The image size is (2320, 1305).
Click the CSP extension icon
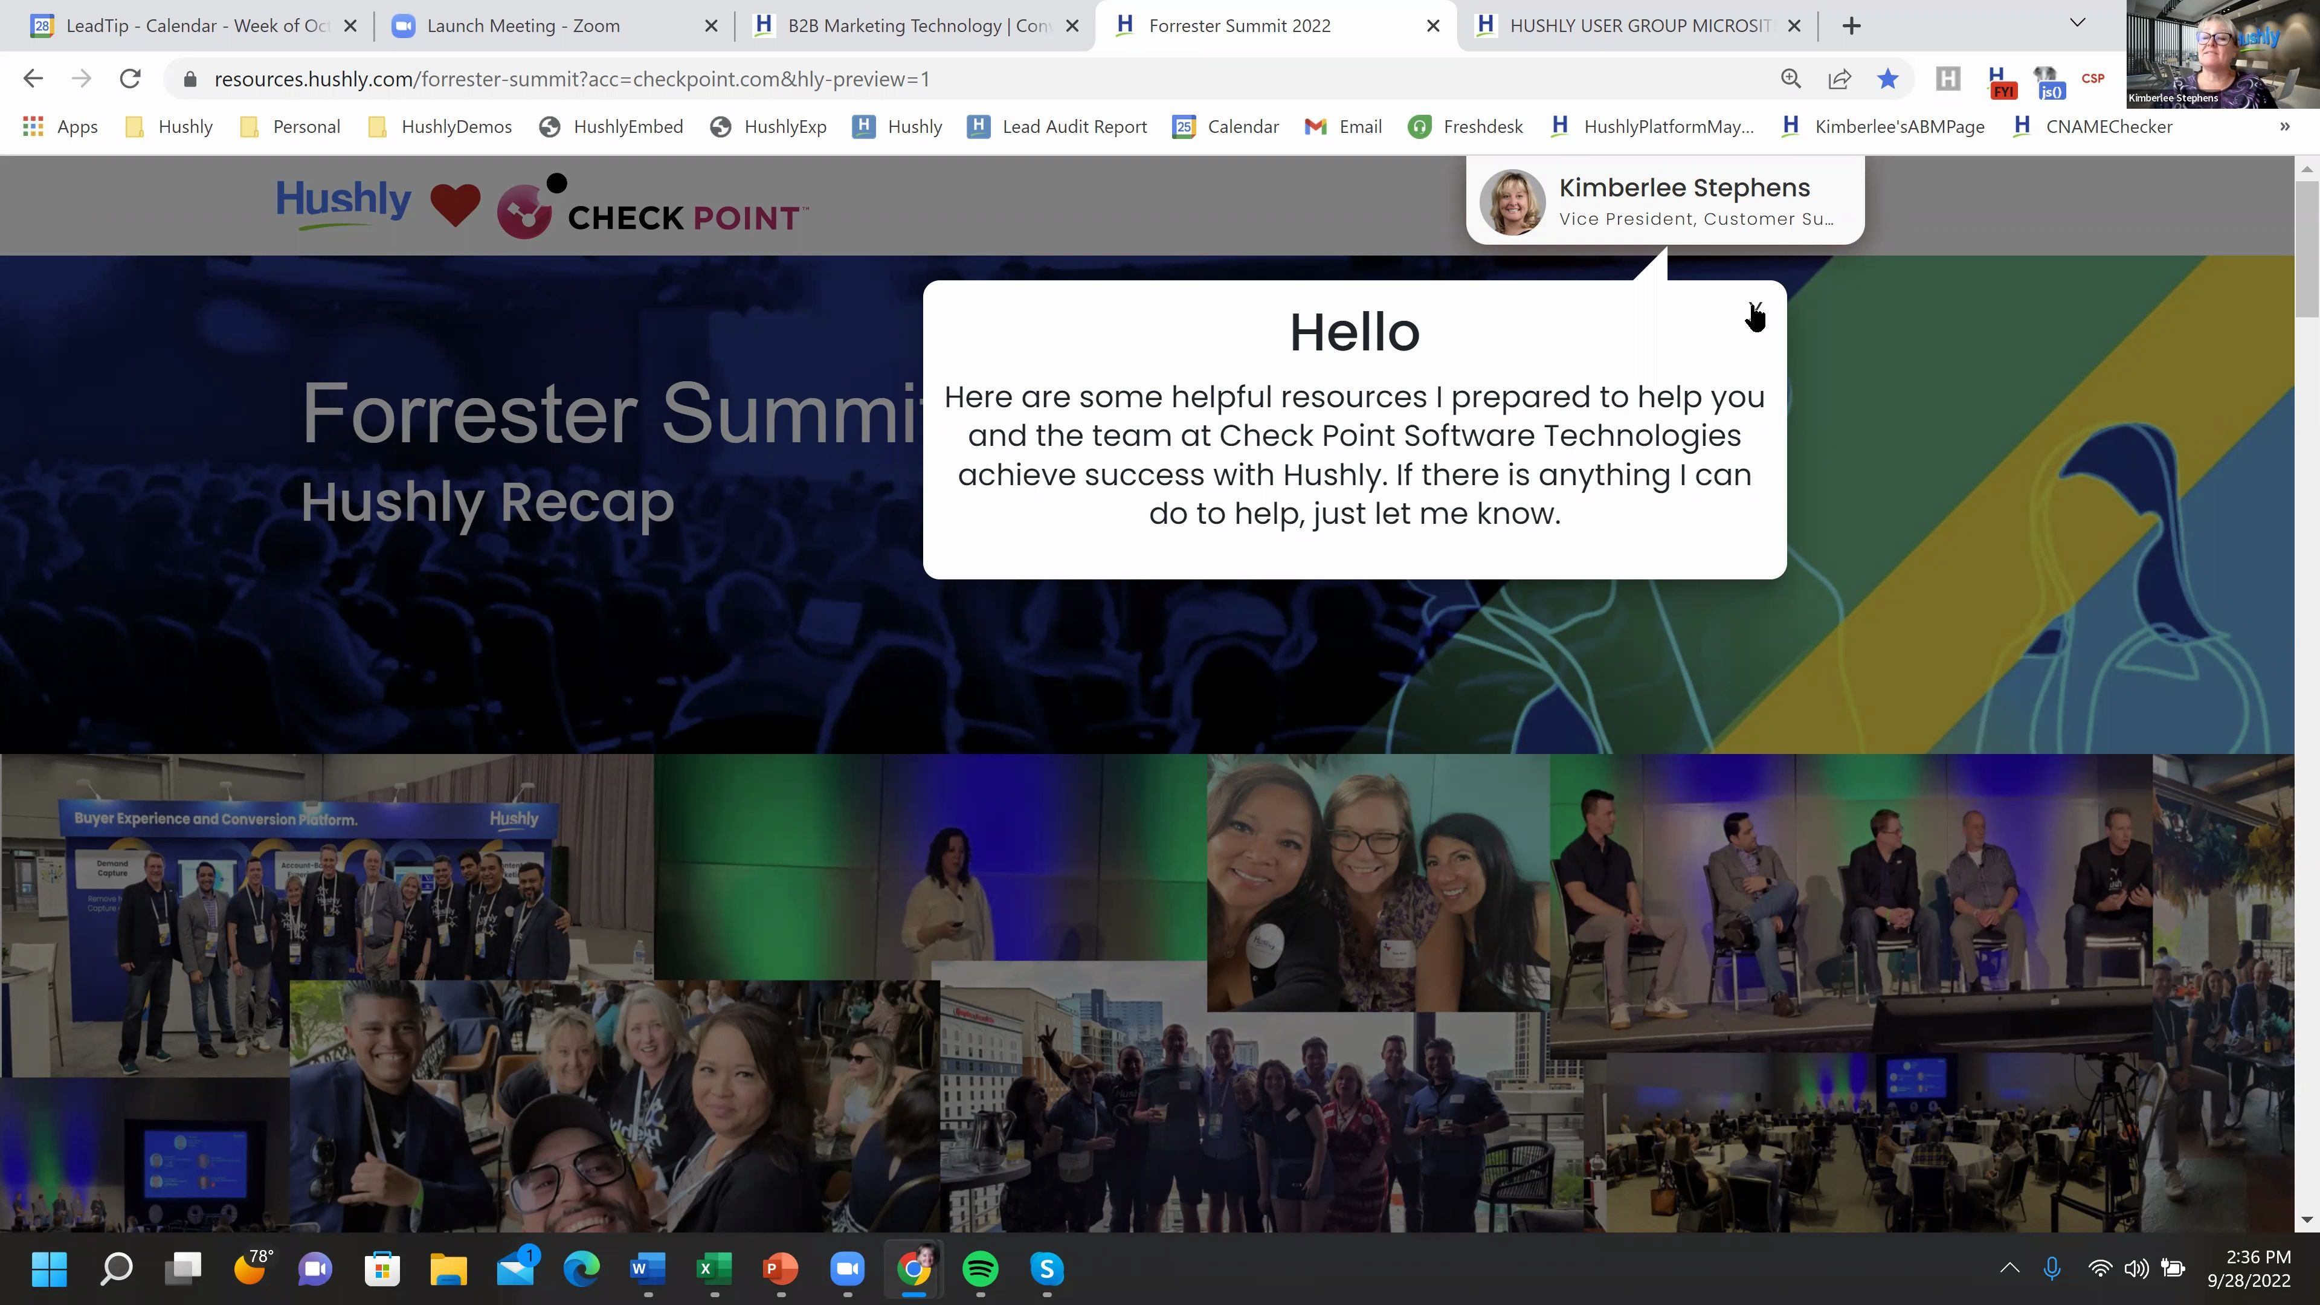click(2093, 79)
